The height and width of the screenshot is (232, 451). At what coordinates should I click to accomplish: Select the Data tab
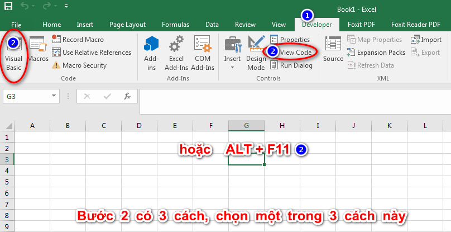212,25
